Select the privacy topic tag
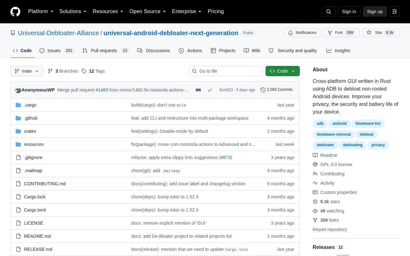The width and height of the screenshot is (410, 256). pos(378,145)
